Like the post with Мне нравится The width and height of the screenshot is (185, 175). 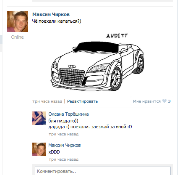[147, 101]
